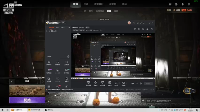The width and height of the screenshot is (200, 112).
Task: Open the 弹幕秀 toolbox icon
Action: coord(66,79)
